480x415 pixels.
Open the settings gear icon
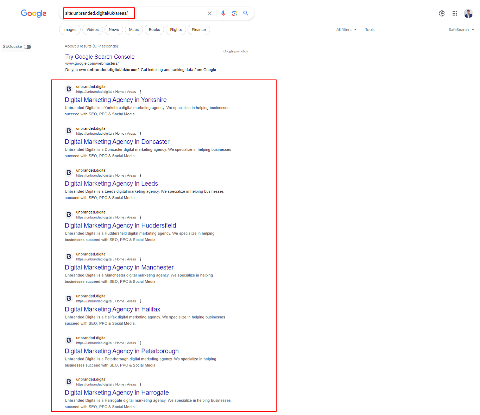442,13
